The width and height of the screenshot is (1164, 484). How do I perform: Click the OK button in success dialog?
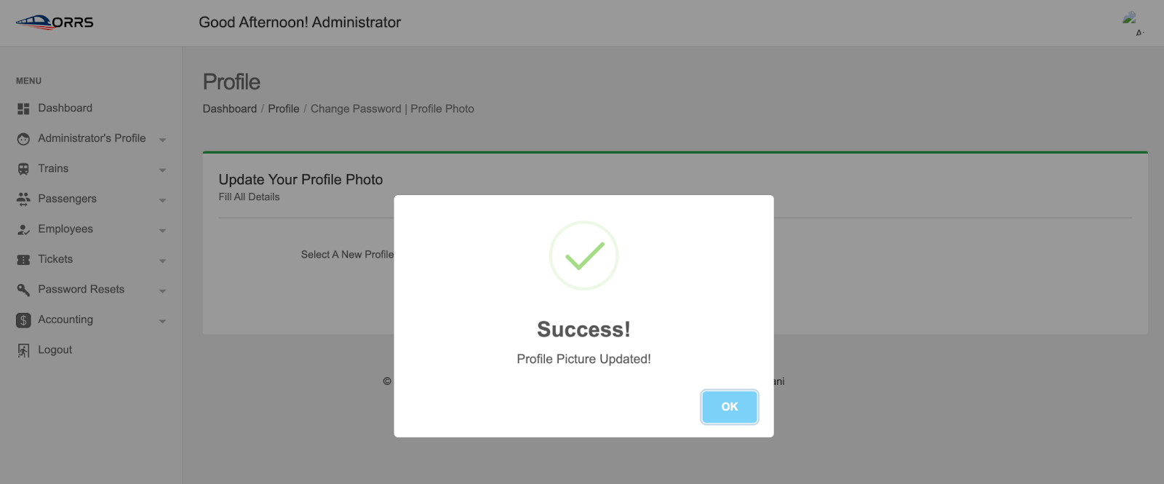tap(729, 407)
